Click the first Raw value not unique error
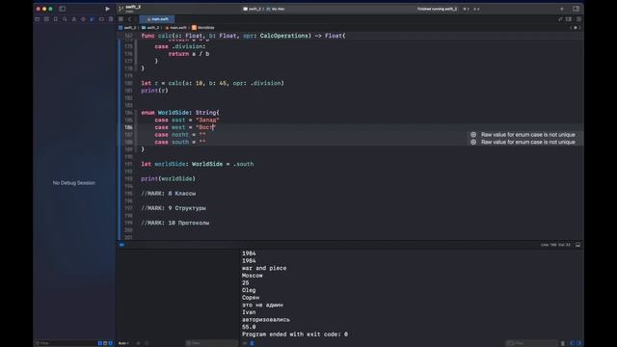The width and height of the screenshot is (617, 347). point(527,135)
